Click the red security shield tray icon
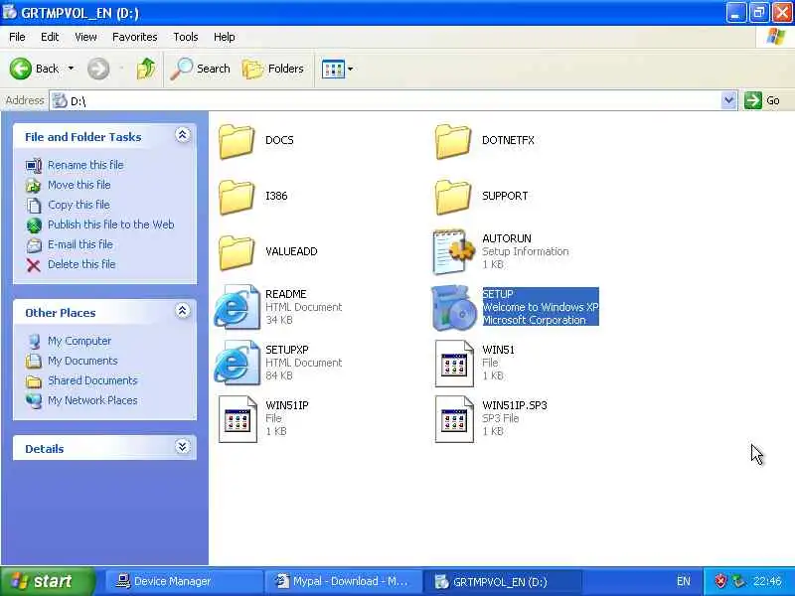 (720, 581)
